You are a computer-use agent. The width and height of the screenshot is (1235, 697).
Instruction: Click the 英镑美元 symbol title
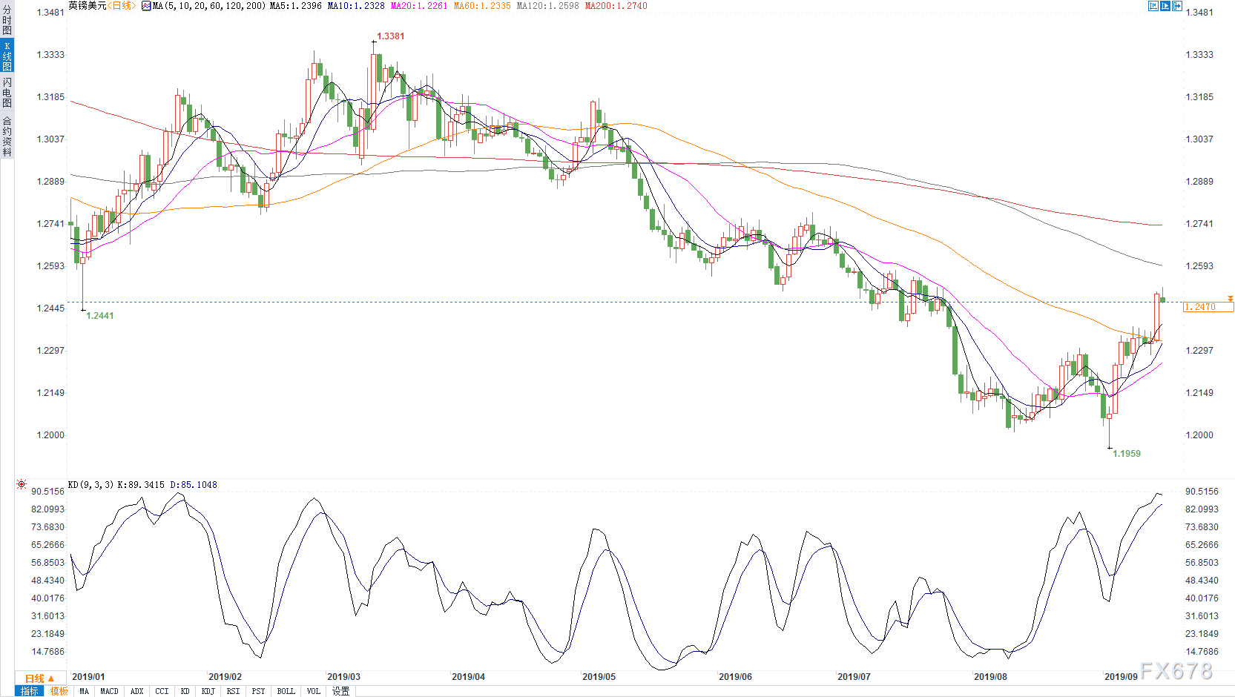point(88,6)
